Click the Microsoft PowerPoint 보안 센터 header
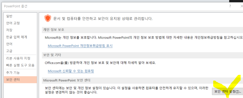The width and height of the screenshot is (243, 98). (x=142, y=80)
